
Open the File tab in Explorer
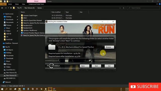[3, 4]
